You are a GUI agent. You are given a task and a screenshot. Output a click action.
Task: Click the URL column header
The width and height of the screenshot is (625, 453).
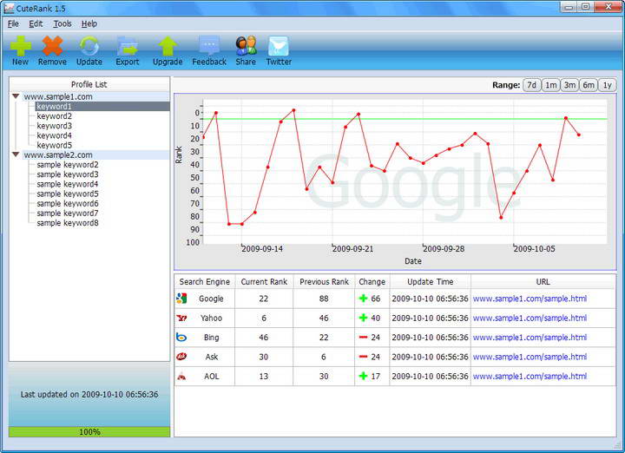(543, 282)
